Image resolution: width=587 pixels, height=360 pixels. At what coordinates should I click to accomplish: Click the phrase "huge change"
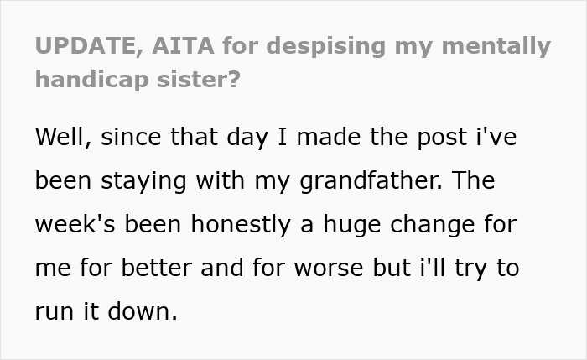tap(380, 225)
